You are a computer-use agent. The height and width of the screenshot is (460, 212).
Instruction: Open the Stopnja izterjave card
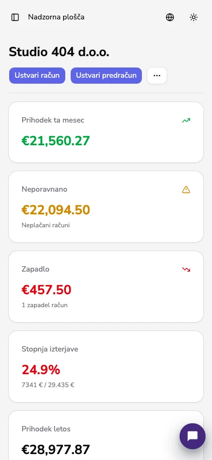pyautogui.click(x=106, y=367)
